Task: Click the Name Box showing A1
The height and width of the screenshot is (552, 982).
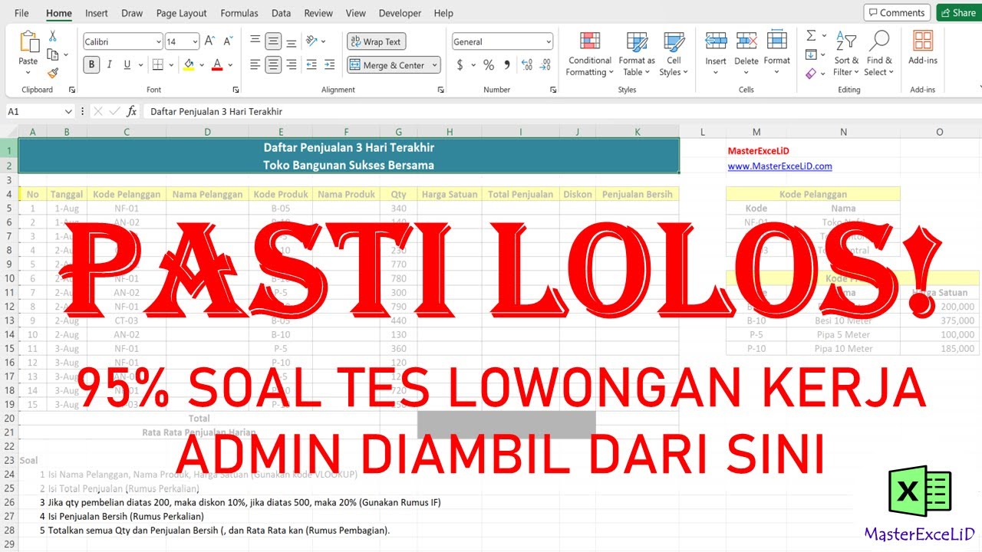Action: tap(35, 111)
